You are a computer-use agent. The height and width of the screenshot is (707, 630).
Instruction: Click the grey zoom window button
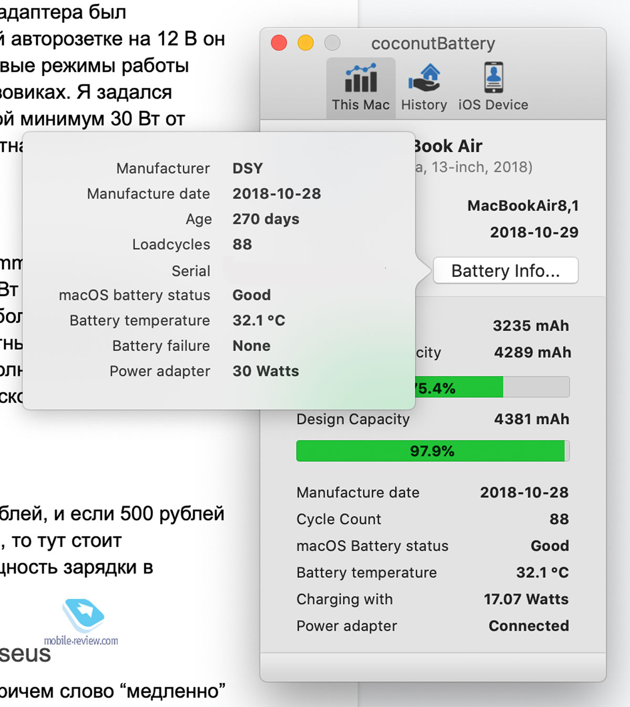(332, 43)
